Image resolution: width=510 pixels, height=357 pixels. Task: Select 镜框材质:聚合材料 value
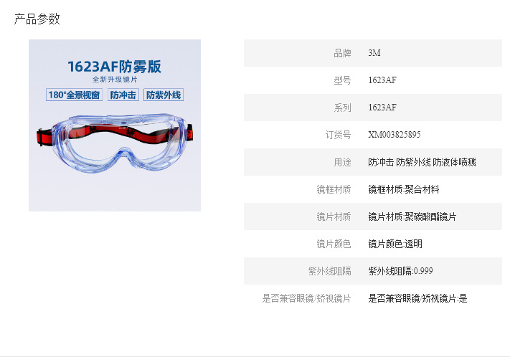point(404,189)
